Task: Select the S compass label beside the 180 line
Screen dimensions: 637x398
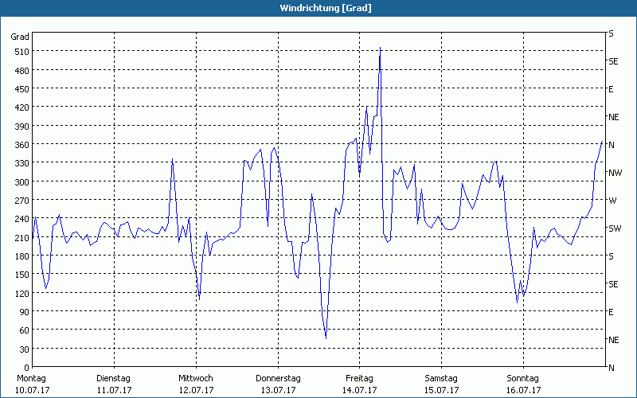Action: (x=611, y=256)
